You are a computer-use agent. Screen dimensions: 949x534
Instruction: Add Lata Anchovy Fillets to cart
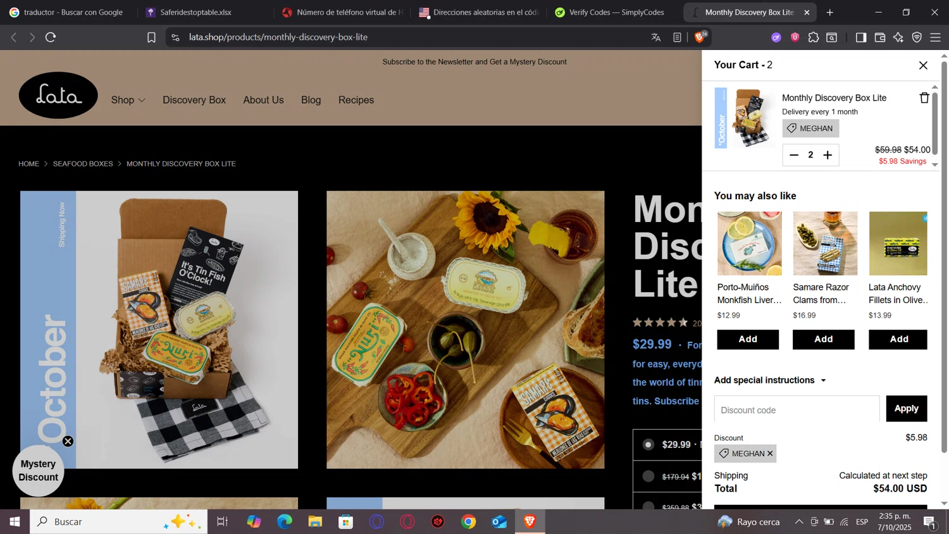898,340
